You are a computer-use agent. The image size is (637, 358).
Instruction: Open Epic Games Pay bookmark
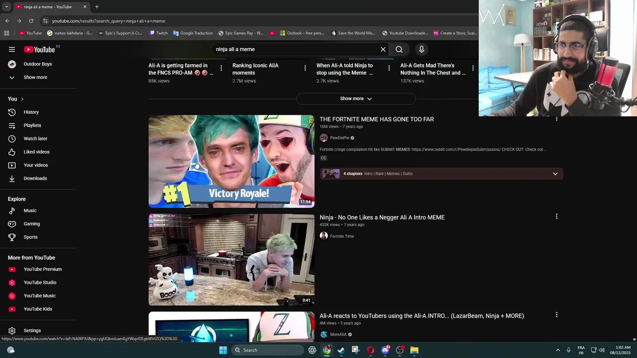click(x=241, y=33)
